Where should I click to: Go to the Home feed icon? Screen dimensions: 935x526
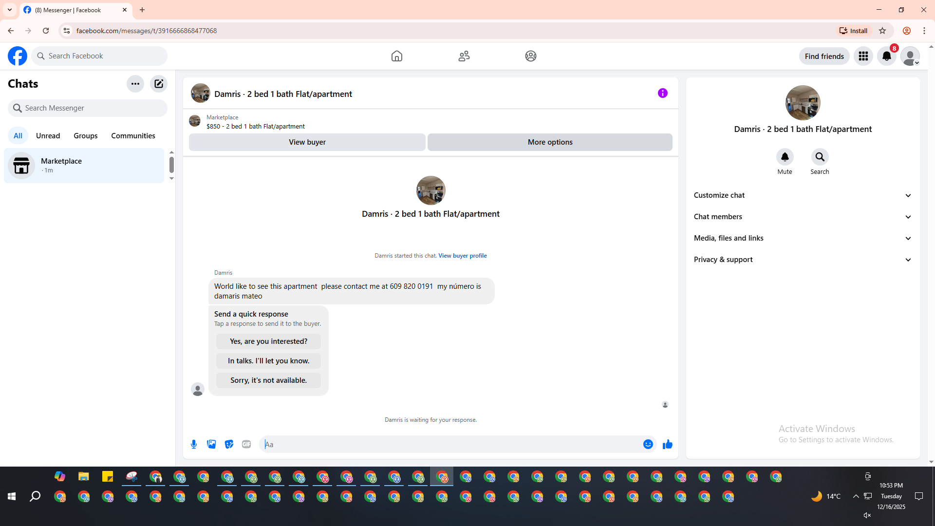pyautogui.click(x=397, y=56)
